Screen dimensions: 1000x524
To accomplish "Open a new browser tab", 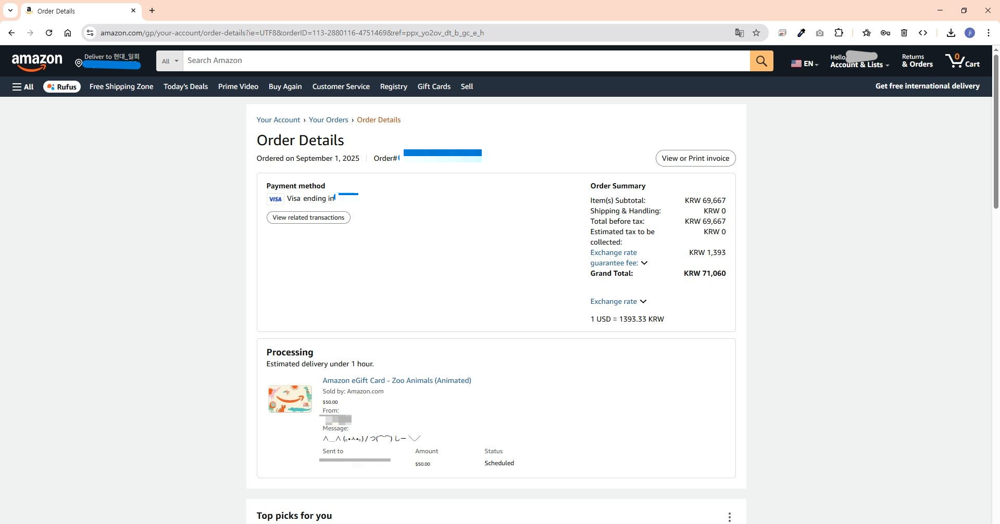I will [x=152, y=10].
